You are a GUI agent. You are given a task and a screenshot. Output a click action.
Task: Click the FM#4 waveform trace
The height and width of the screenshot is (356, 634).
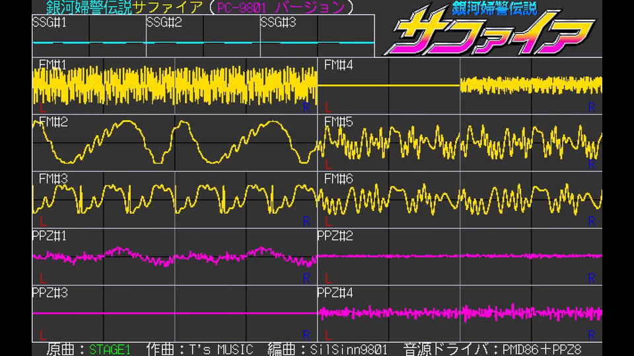[460, 86]
